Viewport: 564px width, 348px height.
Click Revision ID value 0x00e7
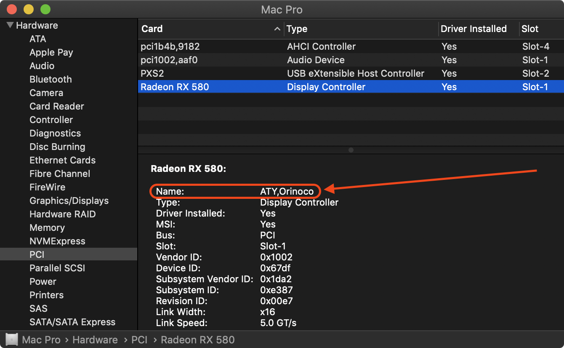click(276, 301)
